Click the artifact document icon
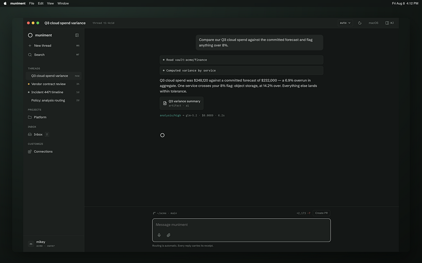 pyautogui.click(x=165, y=103)
